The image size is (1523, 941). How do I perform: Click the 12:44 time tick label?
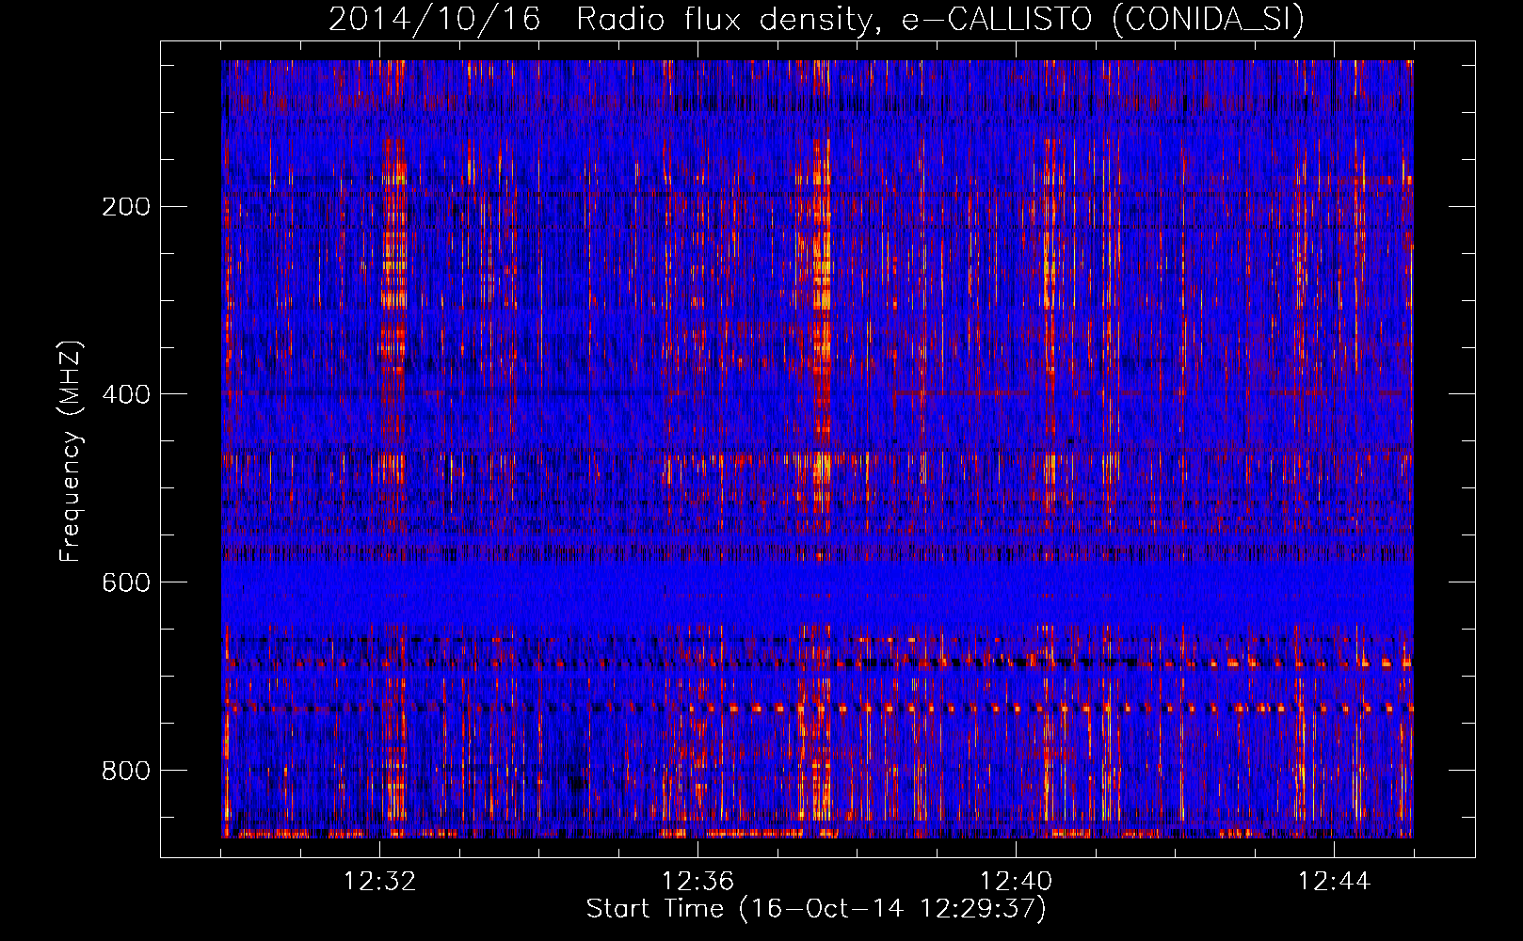coord(1334,882)
